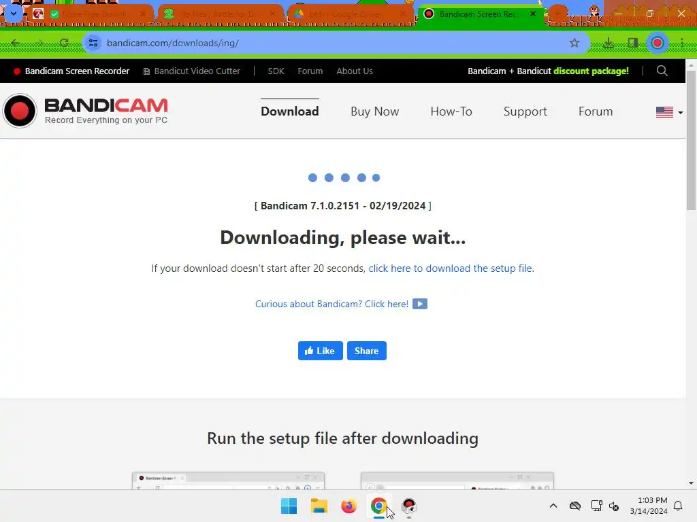Viewport: 697px width, 522px height.
Task: Click the Chrome taskbar icon
Action: pyautogui.click(x=378, y=506)
